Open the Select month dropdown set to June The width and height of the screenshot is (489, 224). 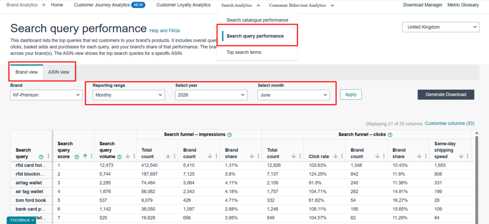click(x=294, y=95)
